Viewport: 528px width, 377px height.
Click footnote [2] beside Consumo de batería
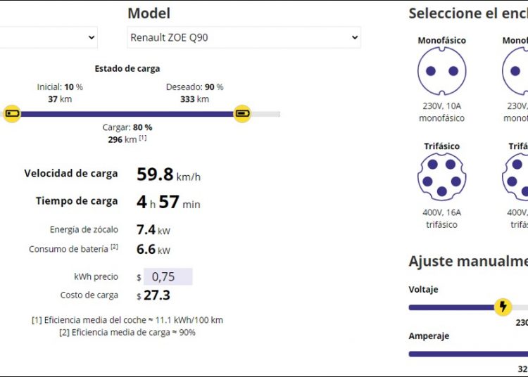[x=114, y=248]
